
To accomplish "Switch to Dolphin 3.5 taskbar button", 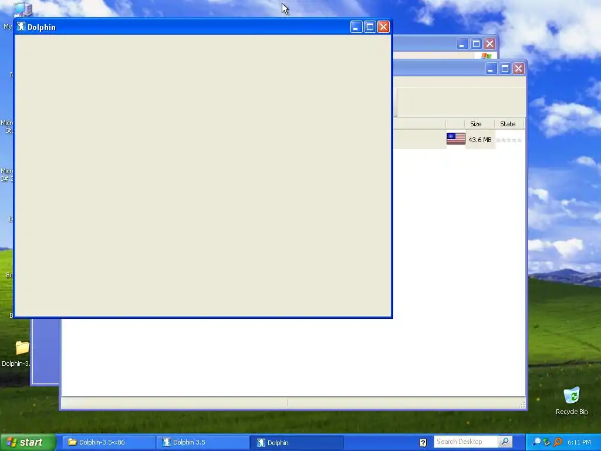I will [x=202, y=442].
